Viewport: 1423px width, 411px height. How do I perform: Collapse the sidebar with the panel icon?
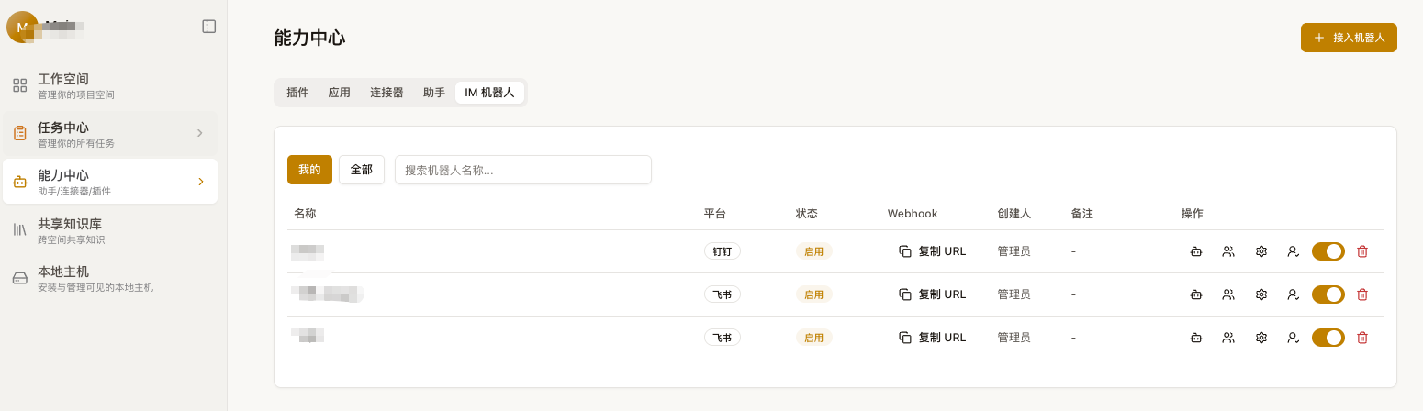pyautogui.click(x=208, y=27)
